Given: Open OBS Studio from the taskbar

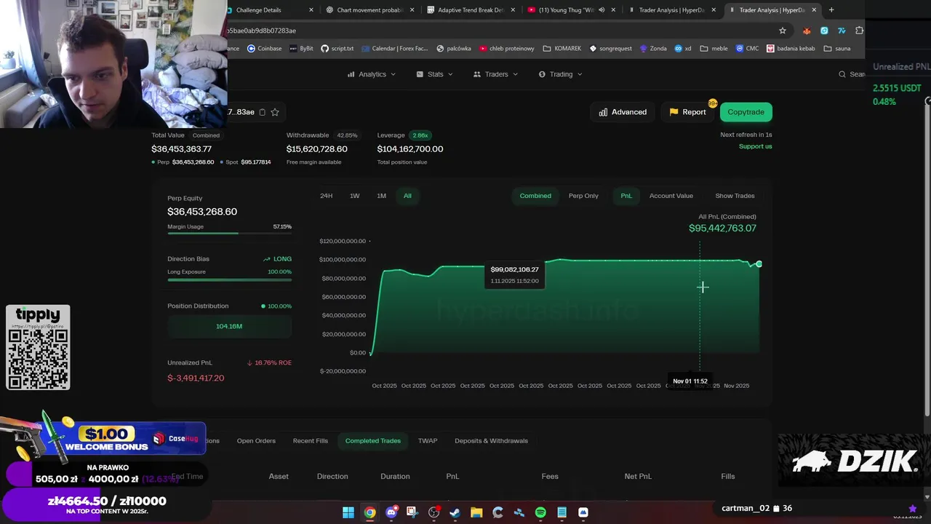Looking at the screenshot, I should (x=434, y=512).
